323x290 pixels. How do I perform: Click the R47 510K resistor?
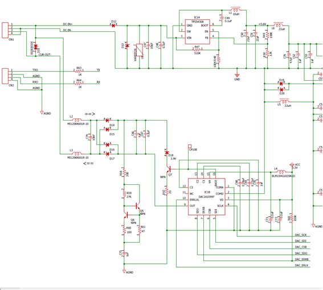[197, 49]
